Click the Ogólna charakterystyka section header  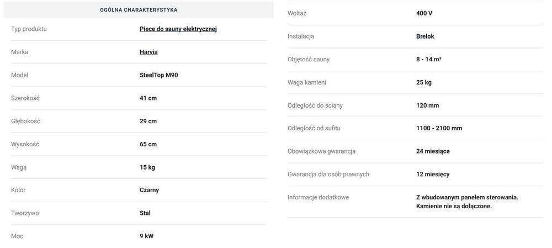(x=139, y=10)
